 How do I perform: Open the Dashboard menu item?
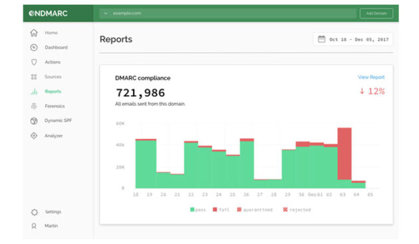[x=56, y=47]
